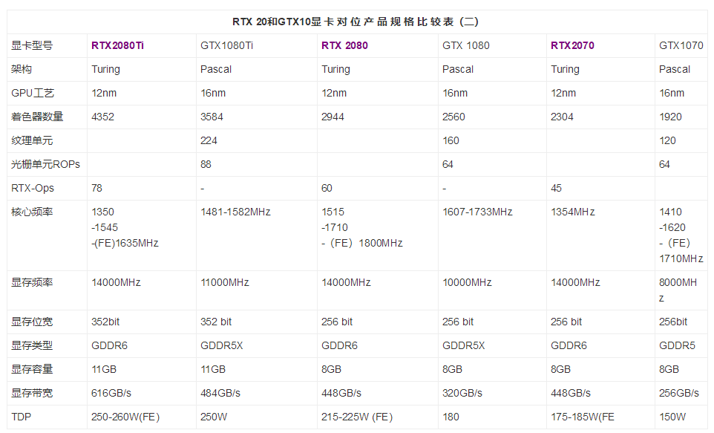Click the RTX-Ops value 45
Viewport: 714px width, 433px height.
557,188
